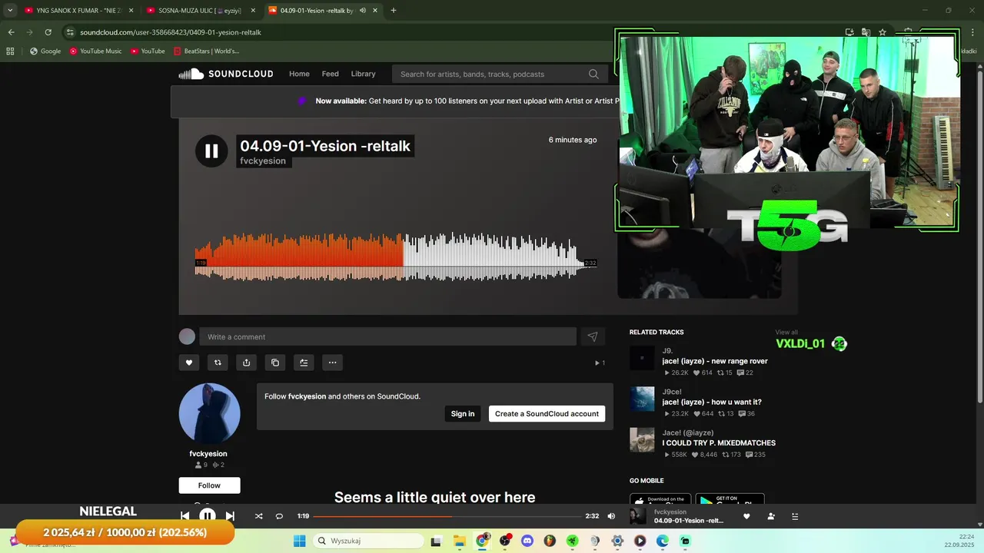The image size is (984, 553).
Task: Open FL Studio from the taskbar
Action: [550, 541]
